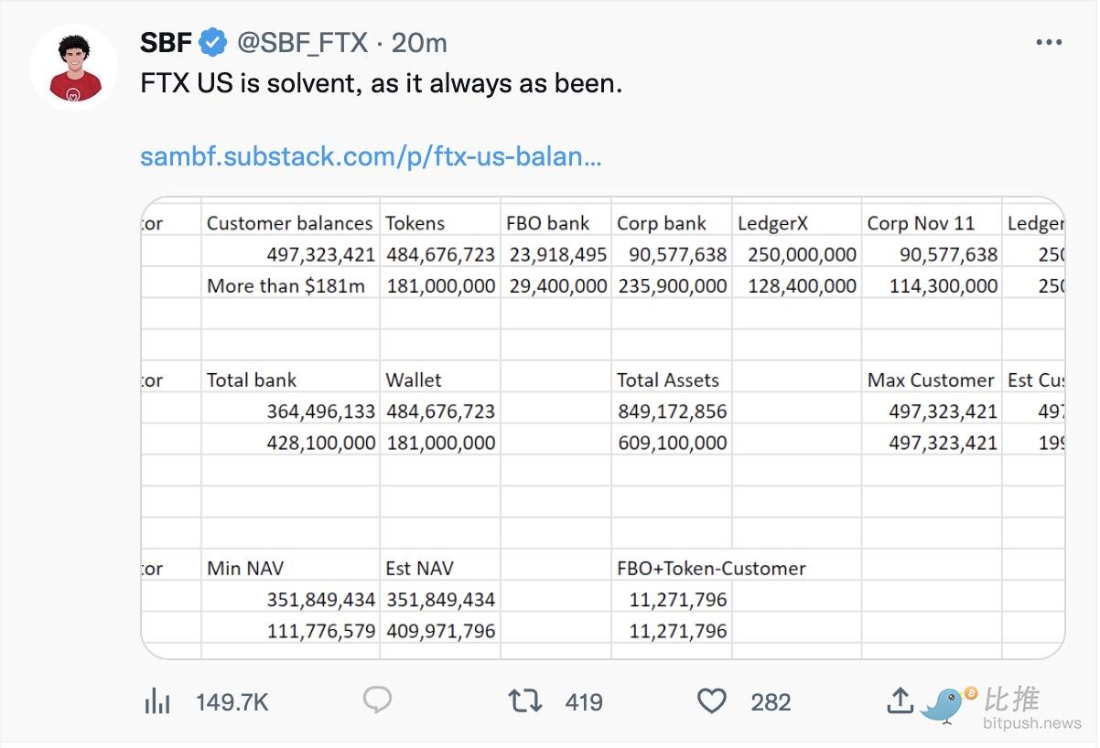Image resolution: width=1100 pixels, height=748 pixels.
Task: Click the tweet text about FTX US
Action: click(382, 84)
